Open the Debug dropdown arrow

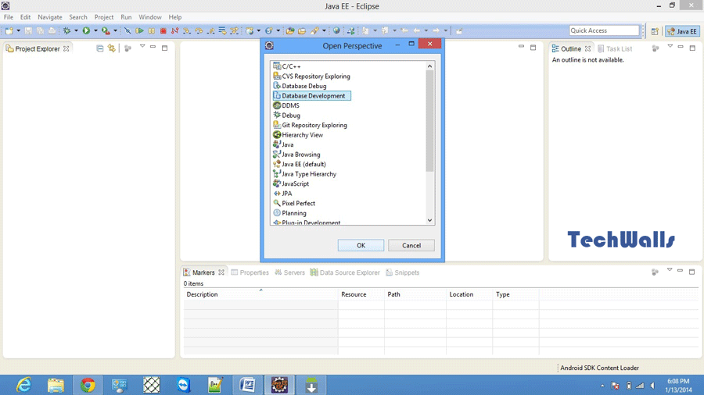[x=76, y=31]
